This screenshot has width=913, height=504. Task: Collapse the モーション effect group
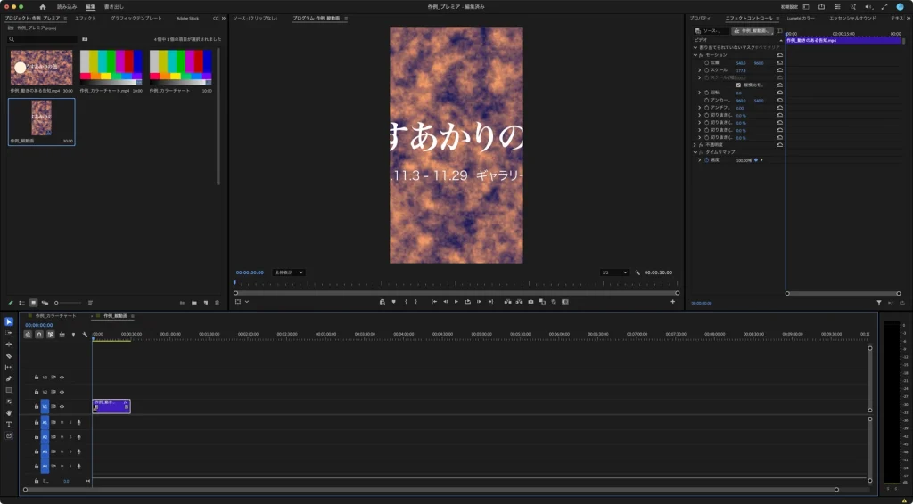click(x=695, y=55)
